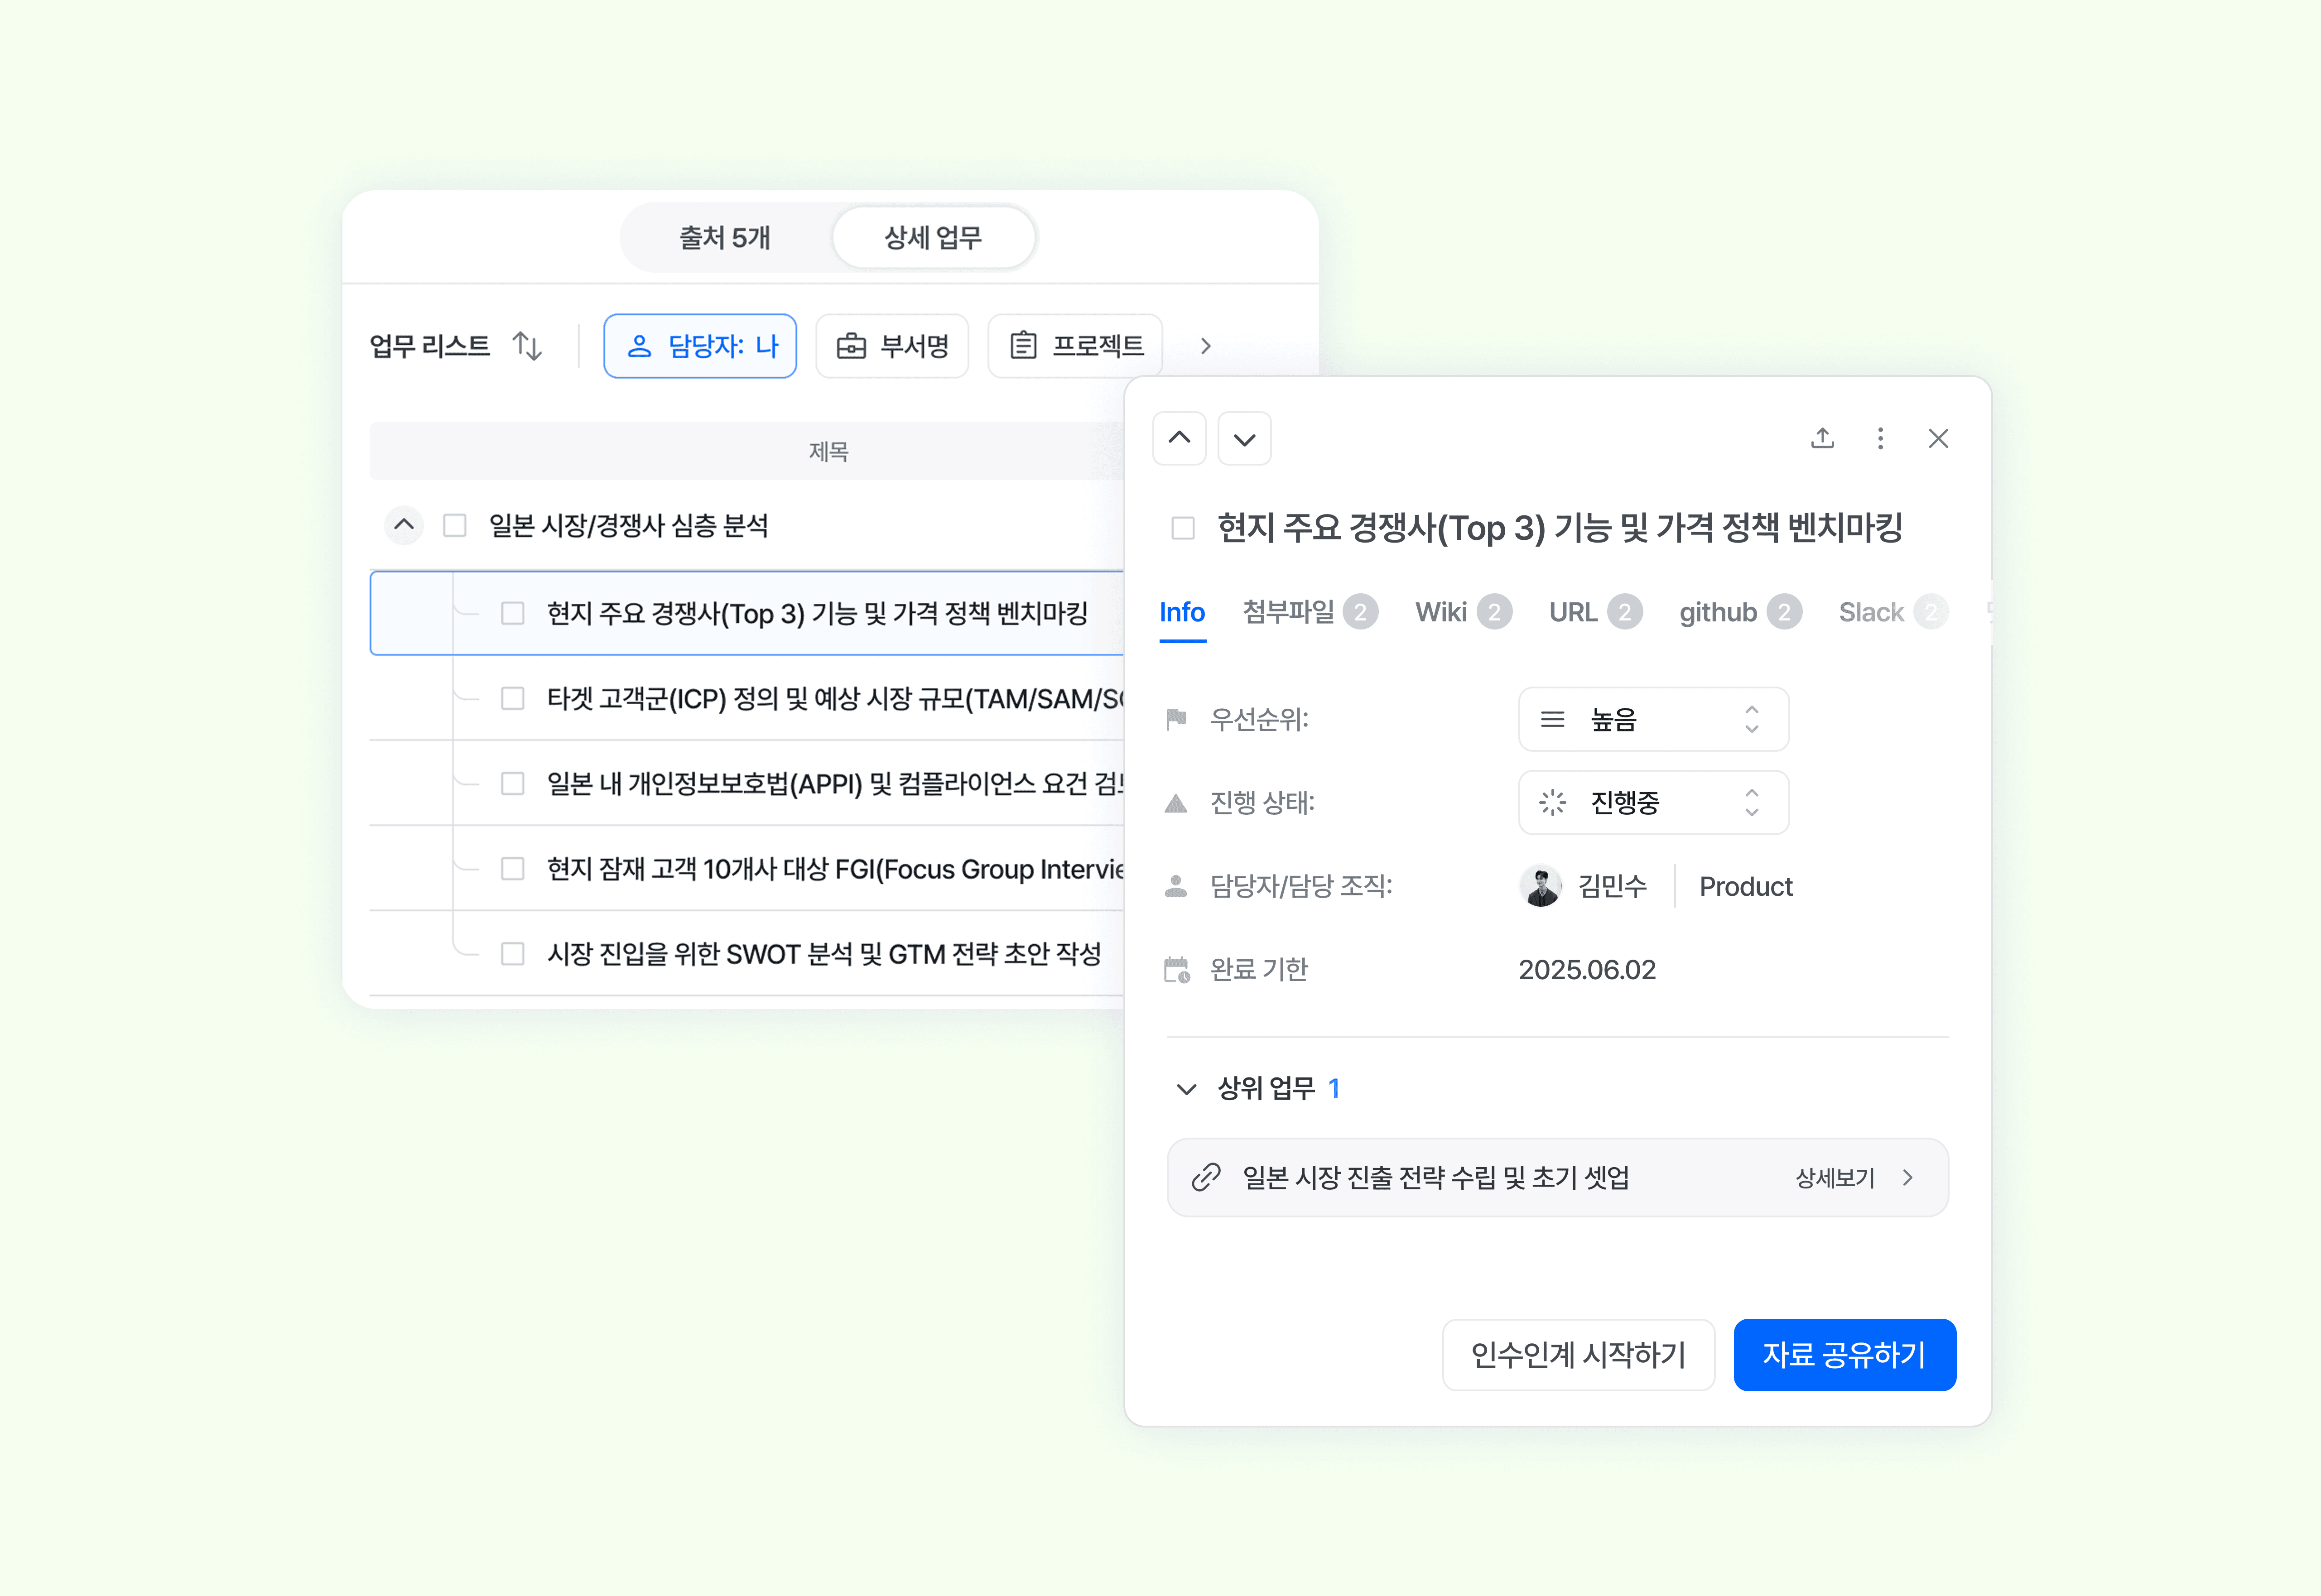The image size is (2321, 1596).
Task: Select the 부서명 filter chip
Action: (x=892, y=346)
